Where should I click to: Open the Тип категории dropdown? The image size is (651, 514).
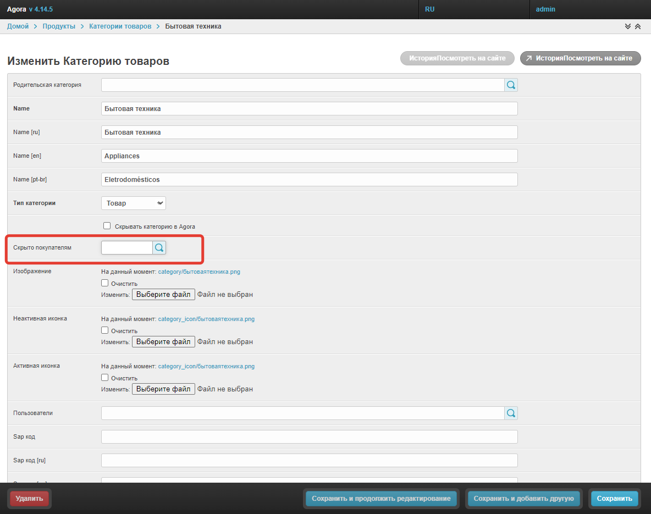coord(134,203)
